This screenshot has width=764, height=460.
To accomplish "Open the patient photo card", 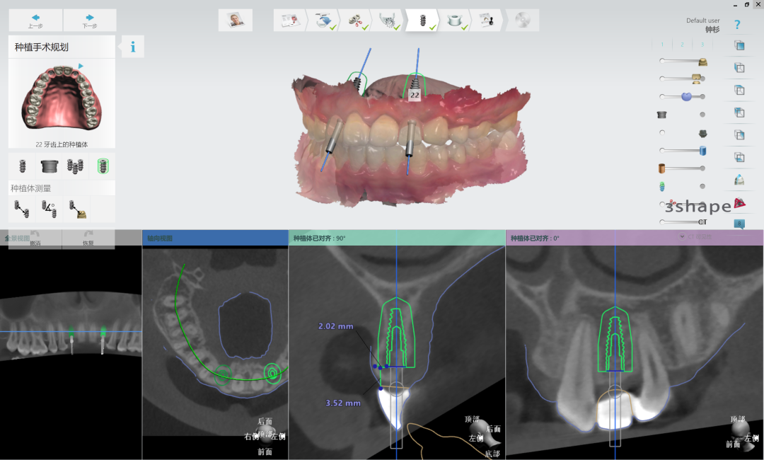I will [236, 21].
